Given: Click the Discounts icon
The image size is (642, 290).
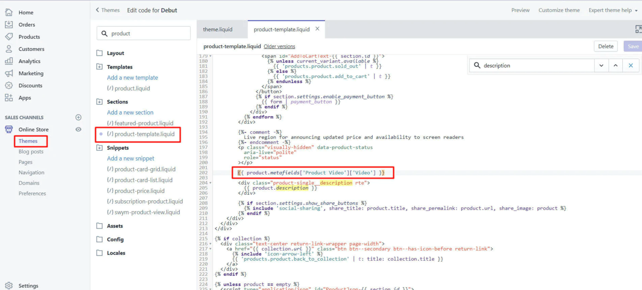Looking at the screenshot, I should click(x=8, y=86).
